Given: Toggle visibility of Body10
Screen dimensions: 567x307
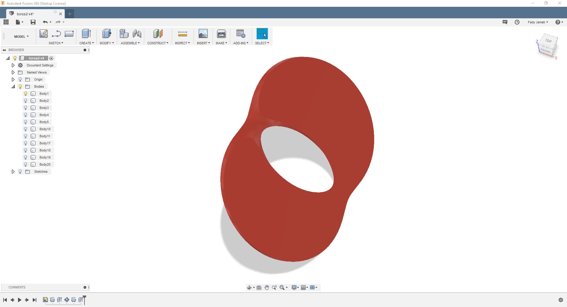Looking at the screenshot, I should pyautogui.click(x=26, y=129).
